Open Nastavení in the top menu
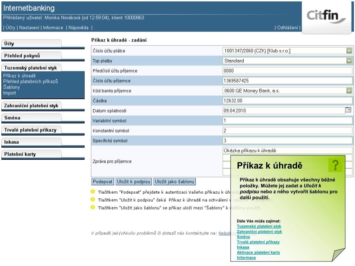This screenshot has width=355, height=266. coord(29,28)
